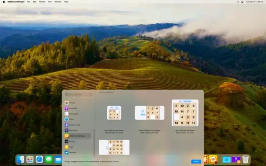Screen dimensions: 266x166
Task: Click "Small Slide Puzzle Widget" caption
Action: pyautogui.click(x=114, y=130)
